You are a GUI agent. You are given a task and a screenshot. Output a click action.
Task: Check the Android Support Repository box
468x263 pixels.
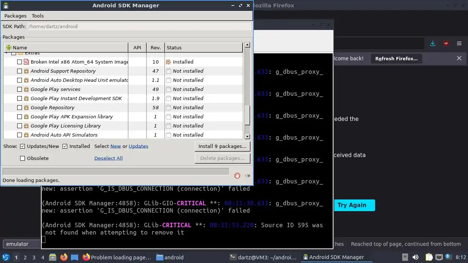pos(20,71)
